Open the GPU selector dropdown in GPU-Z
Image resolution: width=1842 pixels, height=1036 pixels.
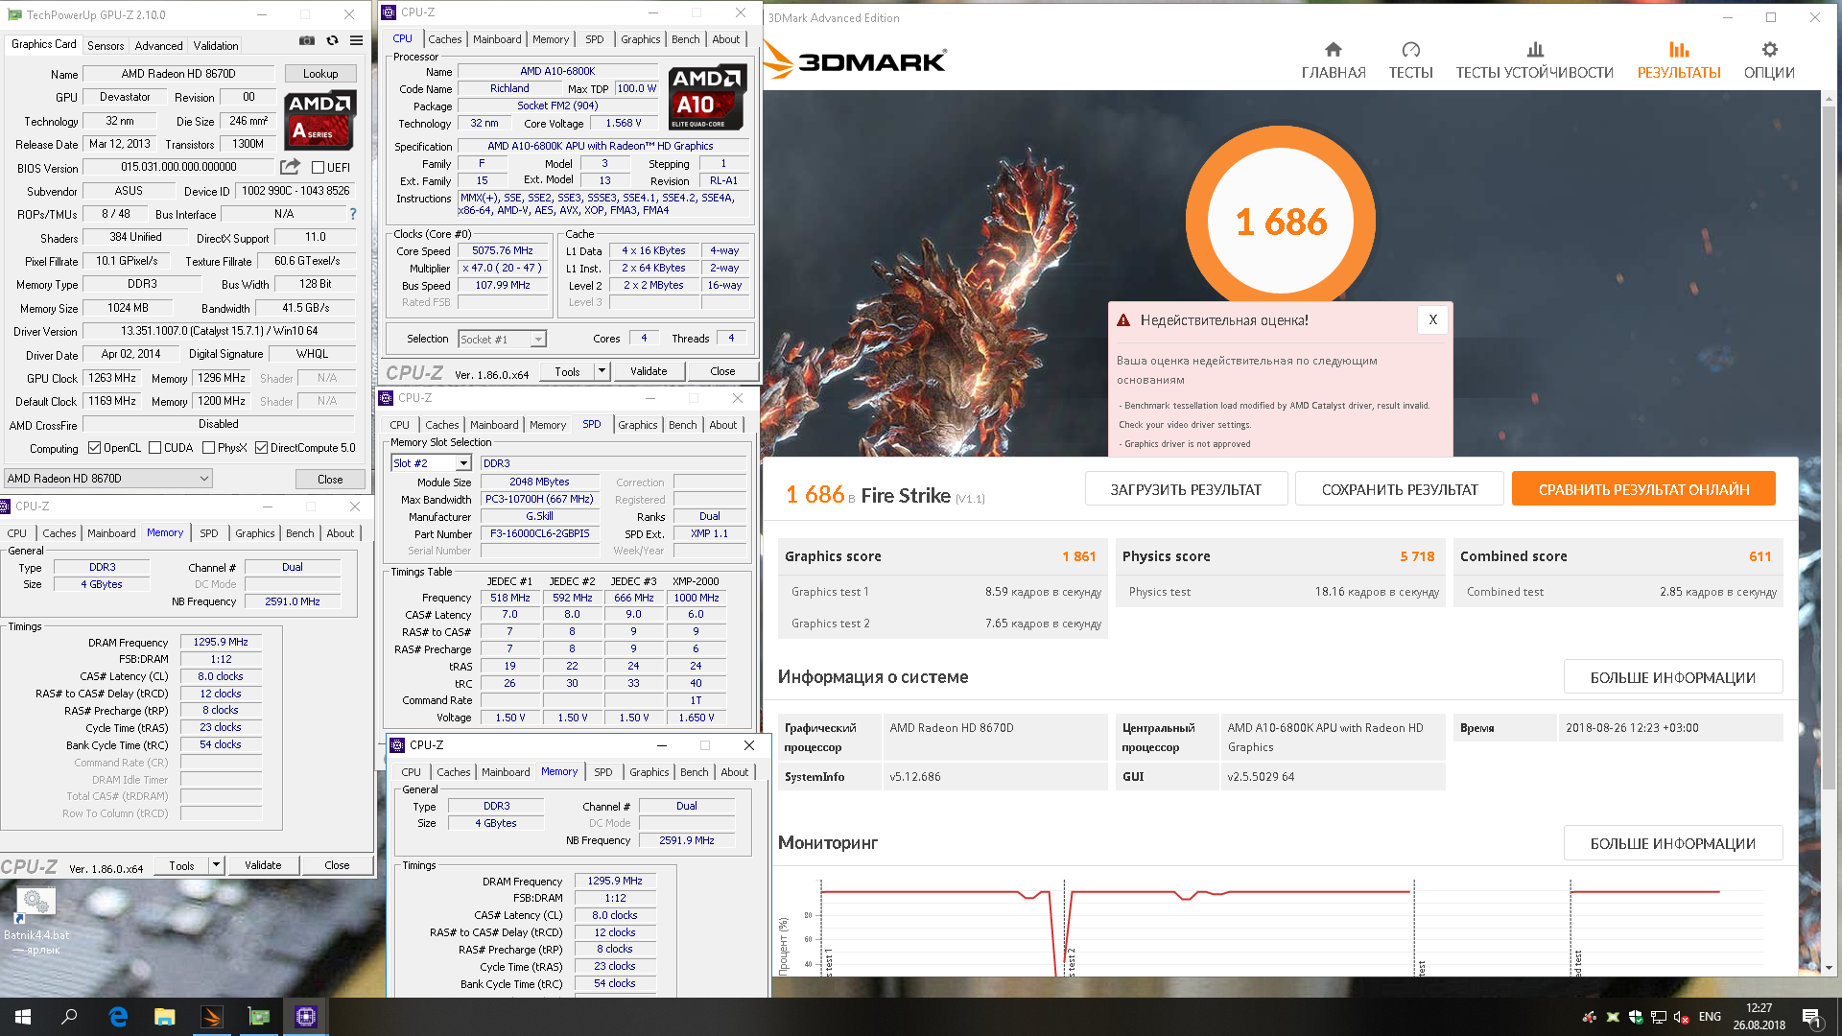point(108,479)
